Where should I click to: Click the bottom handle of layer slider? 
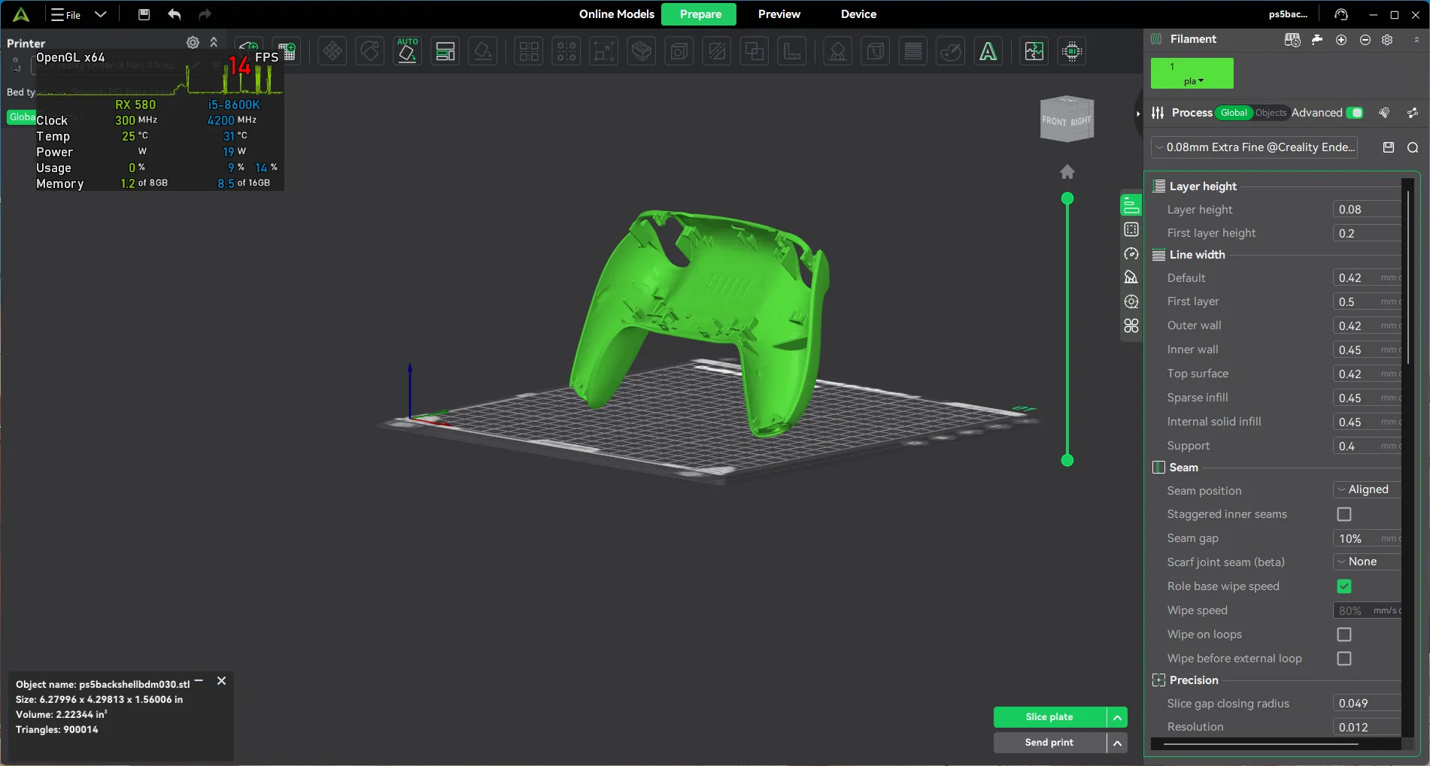point(1067,460)
